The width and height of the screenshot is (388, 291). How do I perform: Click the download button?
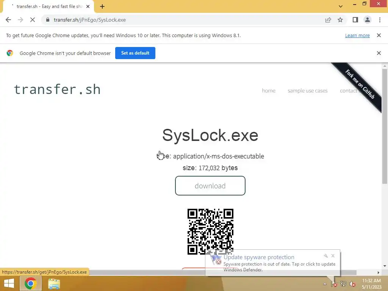point(210,186)
